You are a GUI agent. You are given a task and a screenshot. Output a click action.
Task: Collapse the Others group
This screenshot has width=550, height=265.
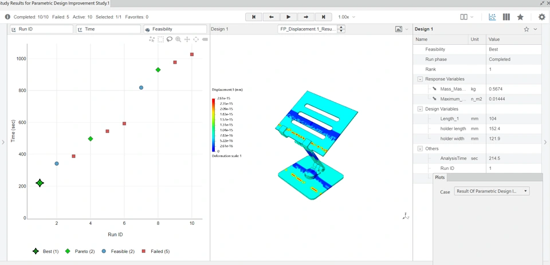pos(420,149)
